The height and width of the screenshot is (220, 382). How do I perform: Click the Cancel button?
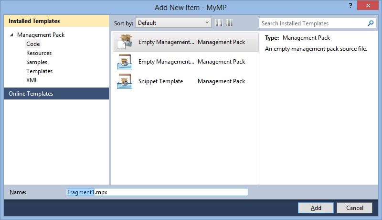(354, 208)
